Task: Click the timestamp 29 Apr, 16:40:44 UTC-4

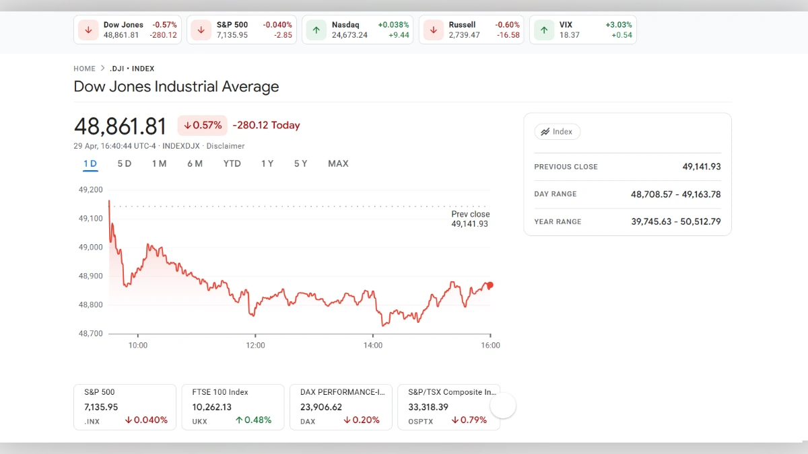Action: coord(114,146)
